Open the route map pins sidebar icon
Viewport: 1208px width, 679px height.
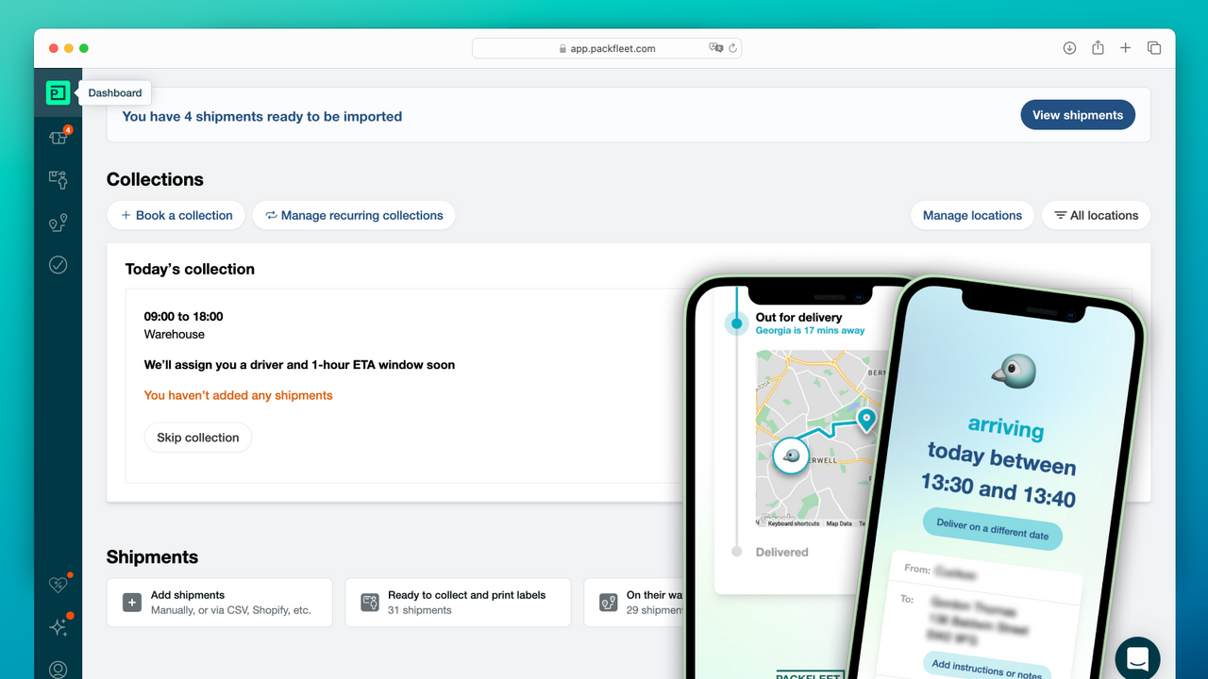[x=58, y=223]
